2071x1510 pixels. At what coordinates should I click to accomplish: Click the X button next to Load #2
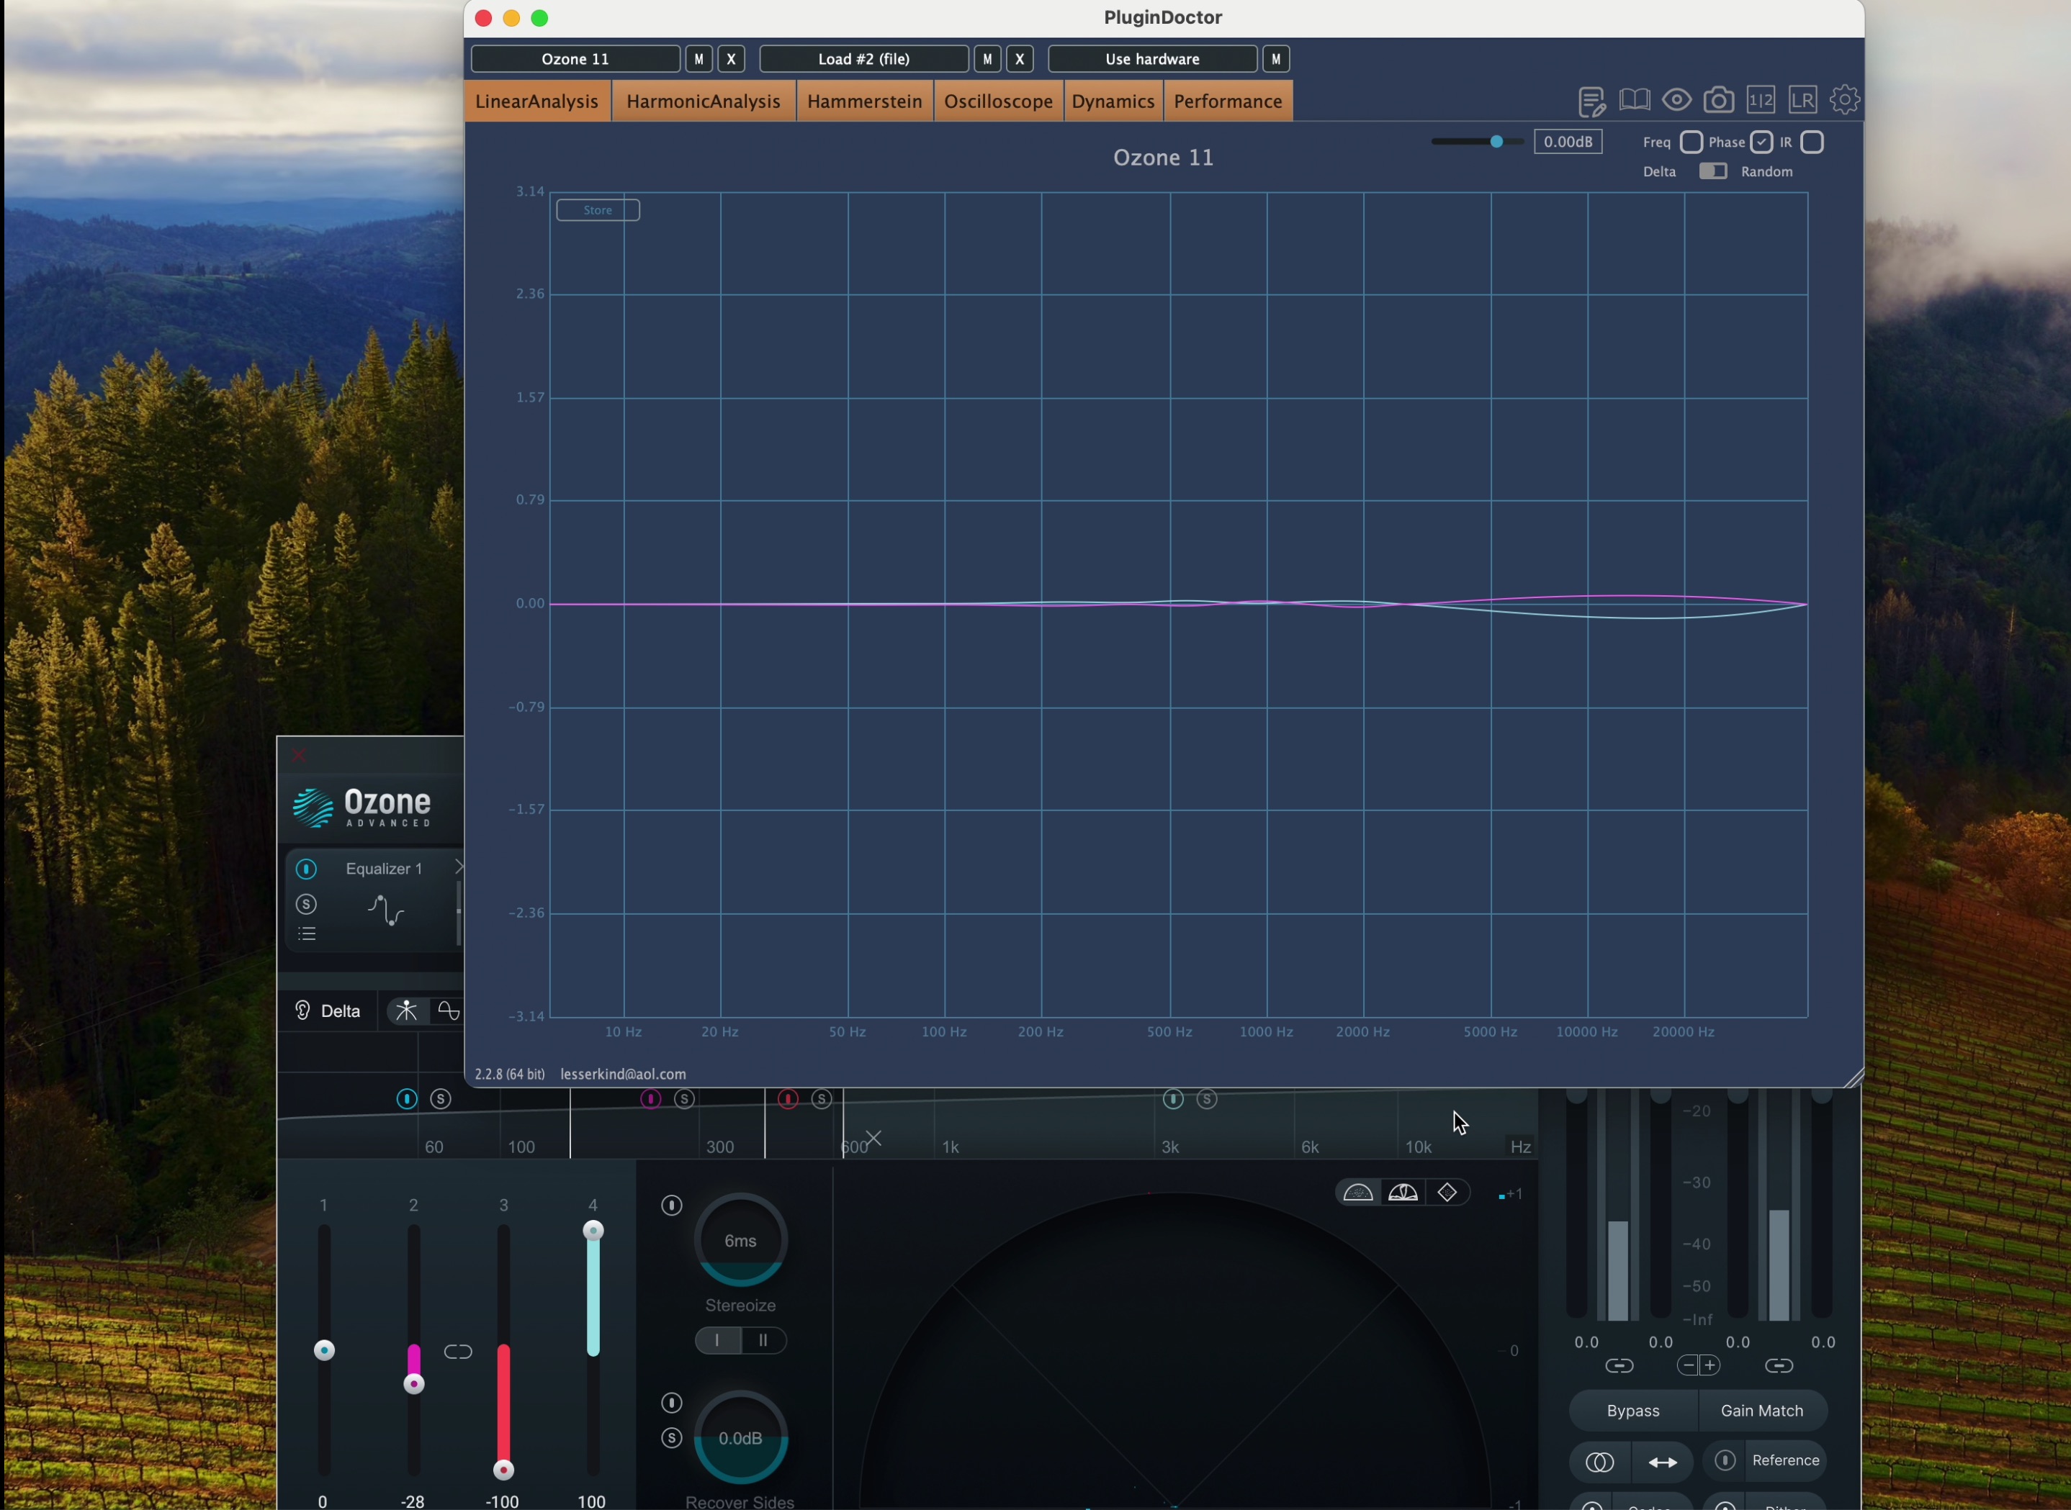[x=1020, y=58]
